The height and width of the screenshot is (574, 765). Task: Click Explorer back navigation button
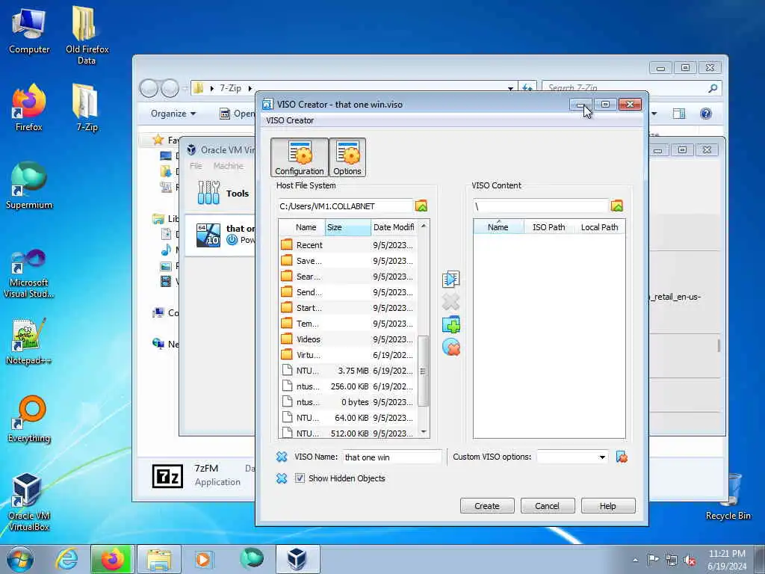pyautogui.click(x=149, y=88)
